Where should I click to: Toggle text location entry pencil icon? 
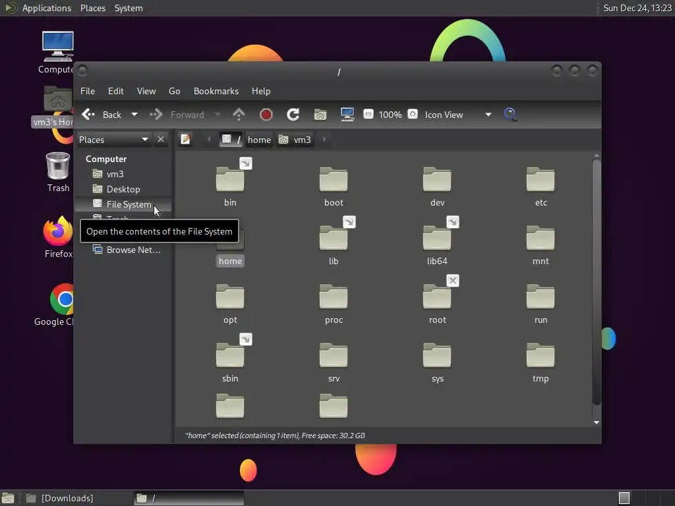(x=185, y=140)
